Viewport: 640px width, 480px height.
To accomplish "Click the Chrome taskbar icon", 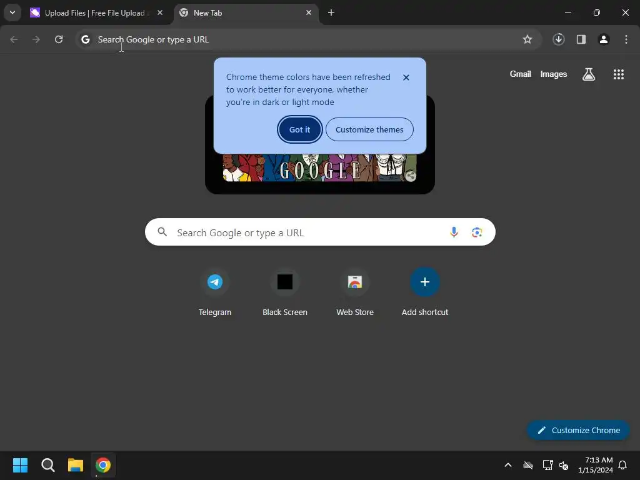I will pyautogui.click(x=103, y=465).
